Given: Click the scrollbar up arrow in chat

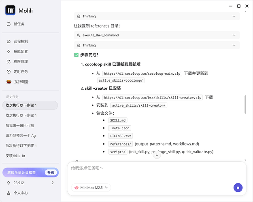Looking at the screenshot, I should pyautogui.click(x=245, y=12).
